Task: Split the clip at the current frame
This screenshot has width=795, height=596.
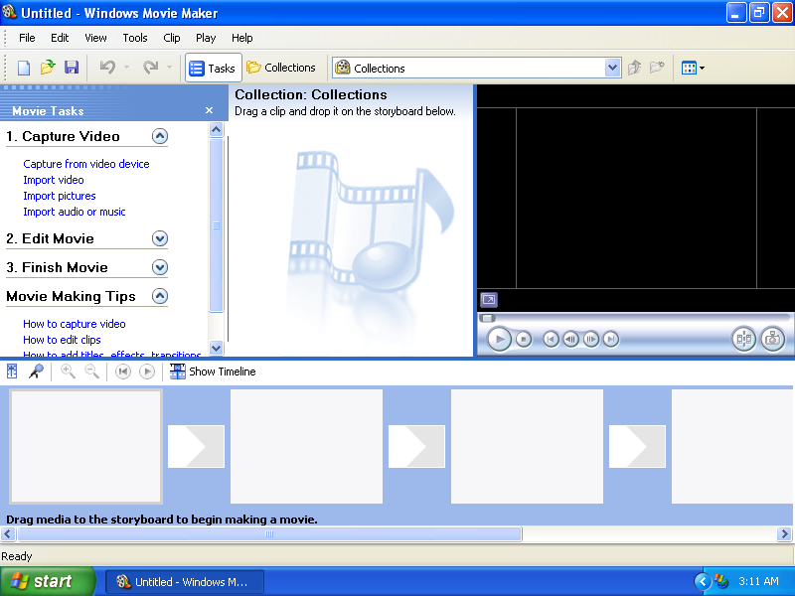Action: point(743,339)
